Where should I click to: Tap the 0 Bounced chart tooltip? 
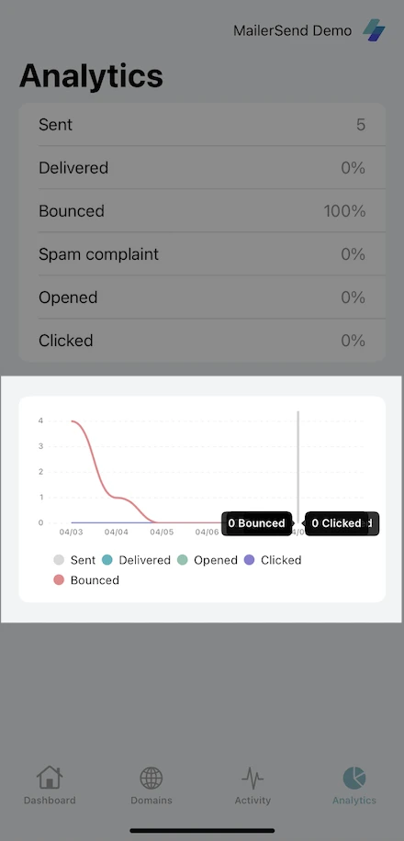256,523
